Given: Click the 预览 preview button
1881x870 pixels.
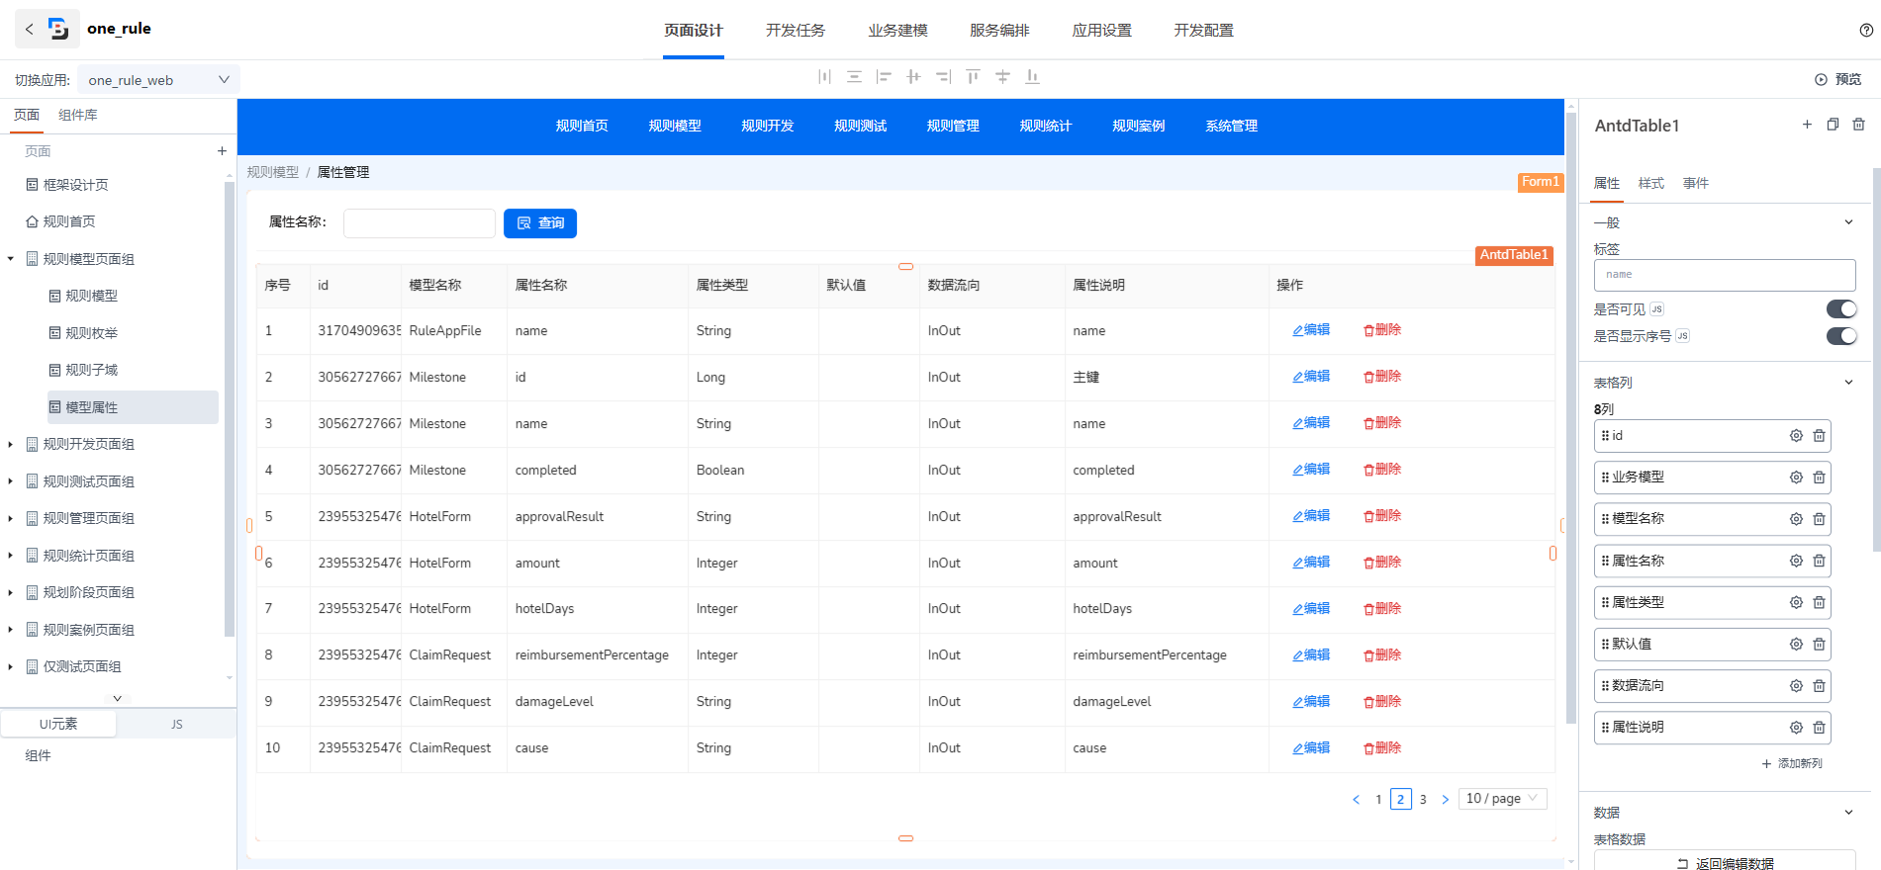Looking at the screenshot, I should coord(1838,79).
